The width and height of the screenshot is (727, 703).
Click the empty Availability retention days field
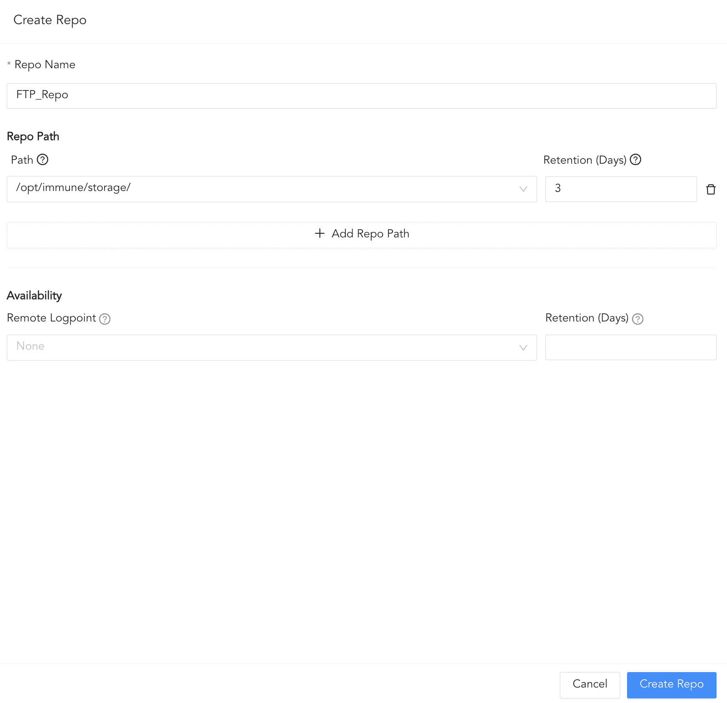tap(630, 347)
